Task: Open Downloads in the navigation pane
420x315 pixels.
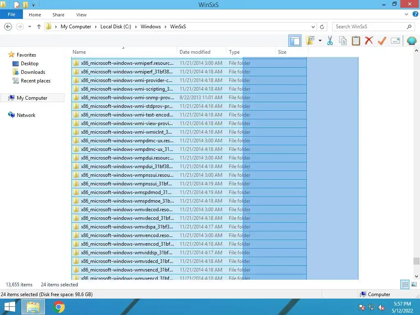Action: (33, 72)
